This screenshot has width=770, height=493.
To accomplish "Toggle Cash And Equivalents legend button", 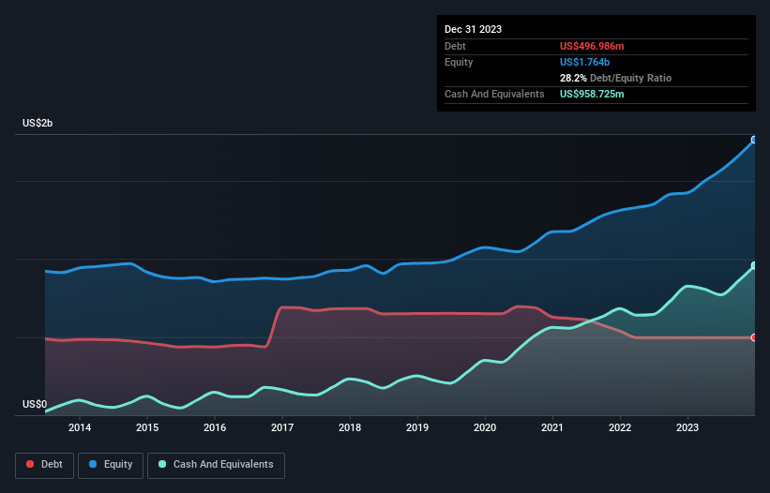I will click(x=216, y=465).
